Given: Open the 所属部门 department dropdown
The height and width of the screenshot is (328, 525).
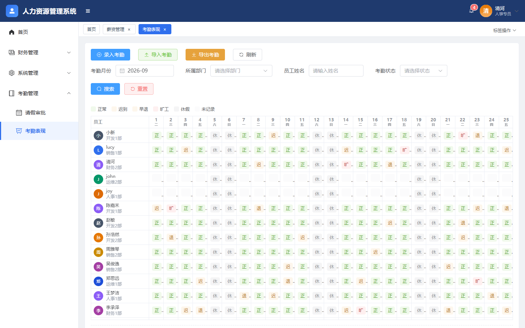Looking at the screenshot, I should (x=241, y=71).
